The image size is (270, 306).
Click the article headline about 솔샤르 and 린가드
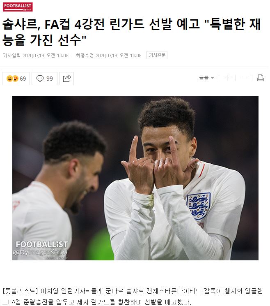[131, 32]
